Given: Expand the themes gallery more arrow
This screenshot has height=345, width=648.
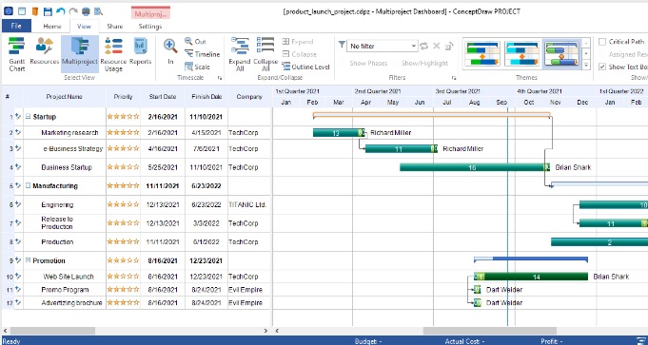Looking at the screenshot, I should (x=585, y=65).
